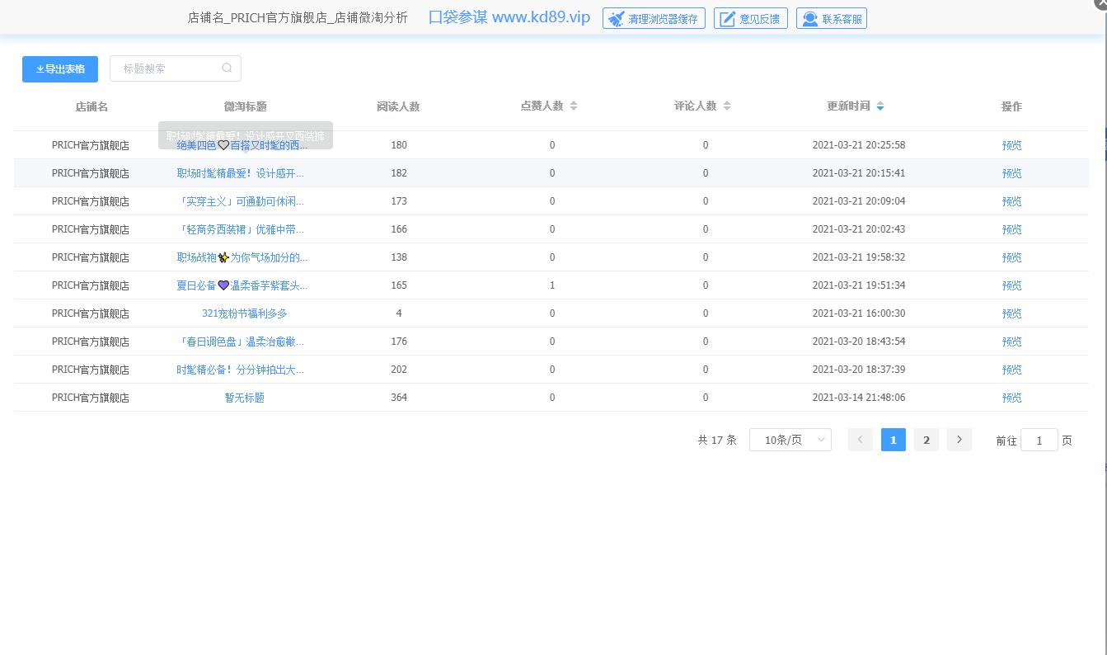This screenshot has width=1107, height=655.
Task: Open customer service via 联系客服 icon
Action: [809, 18]
